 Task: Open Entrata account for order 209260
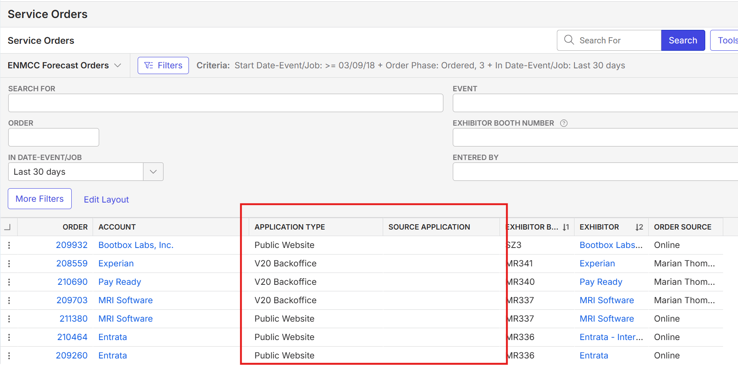113,356
